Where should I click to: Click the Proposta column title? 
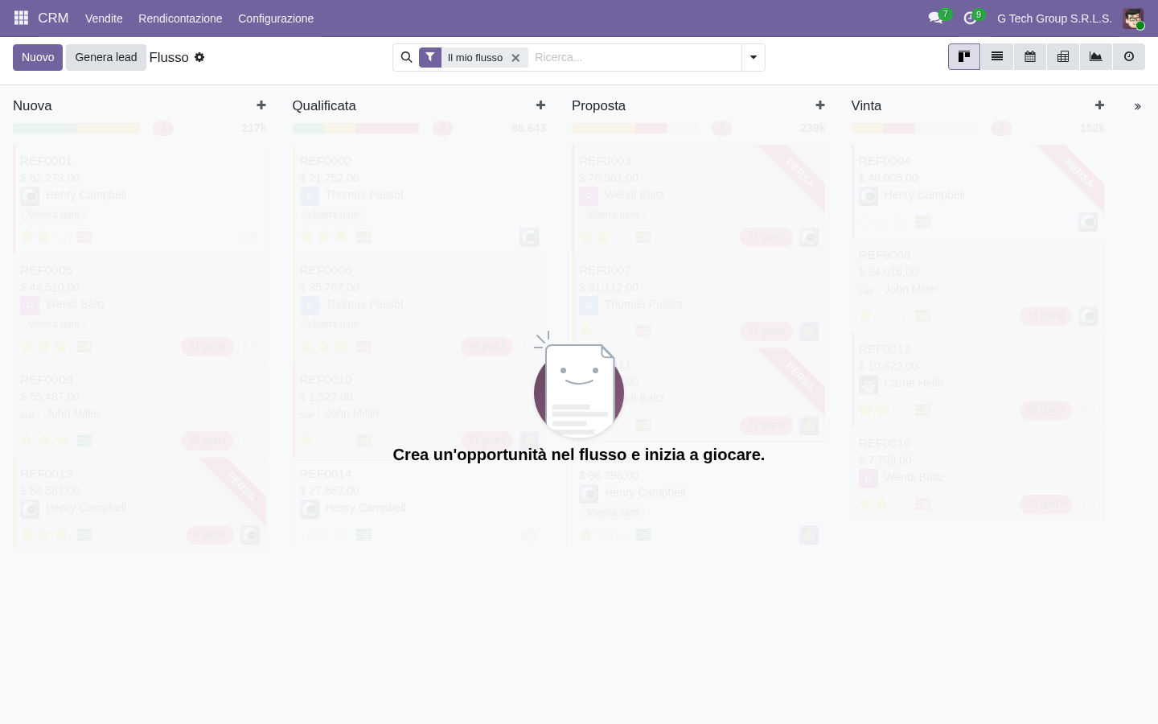click(598, 105)
